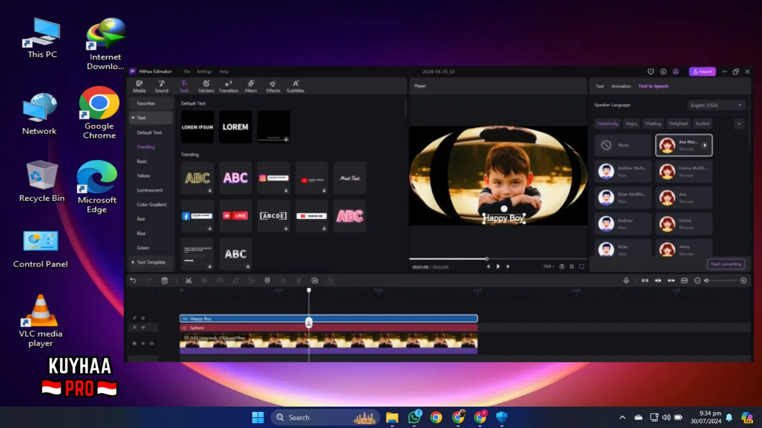Click the user account icon in the title bar
762x428 pixels.
[676, 71]
